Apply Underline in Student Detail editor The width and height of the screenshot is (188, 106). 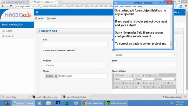tap(144, 83)
